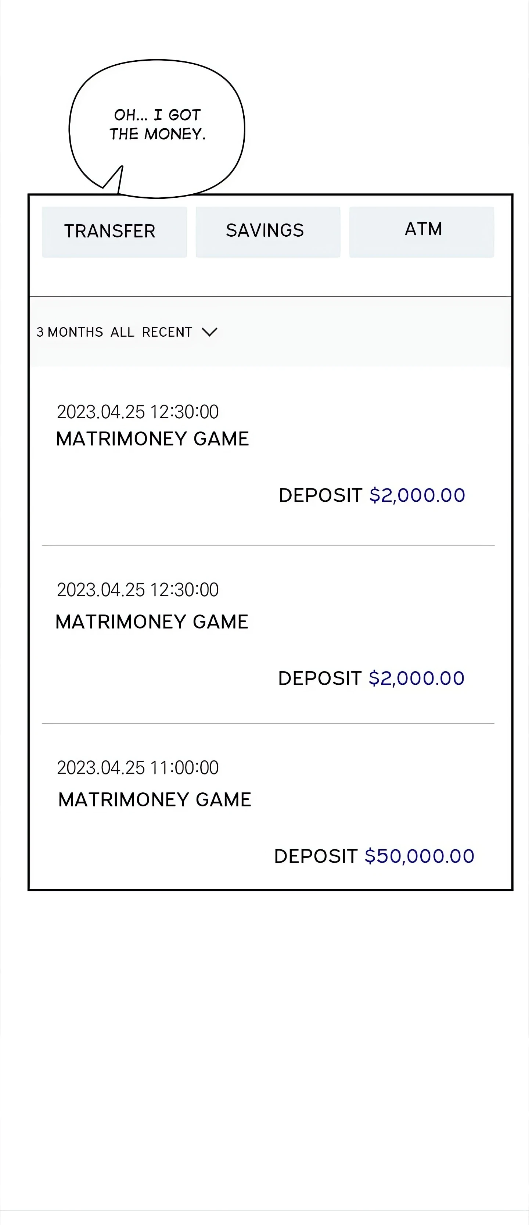Select the DEPOSIT label in the middle transaction
Screen dimensions: 529x1225
[x=319, y=678]
